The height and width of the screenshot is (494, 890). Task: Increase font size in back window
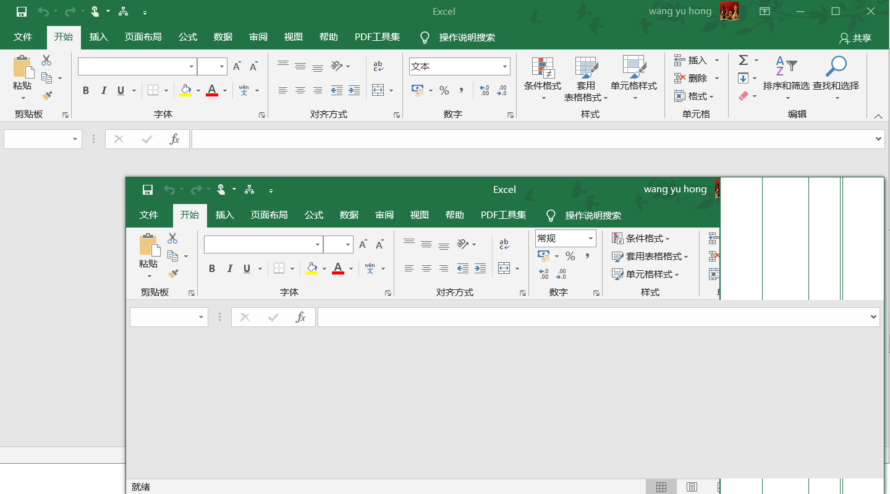pos(237,67)
